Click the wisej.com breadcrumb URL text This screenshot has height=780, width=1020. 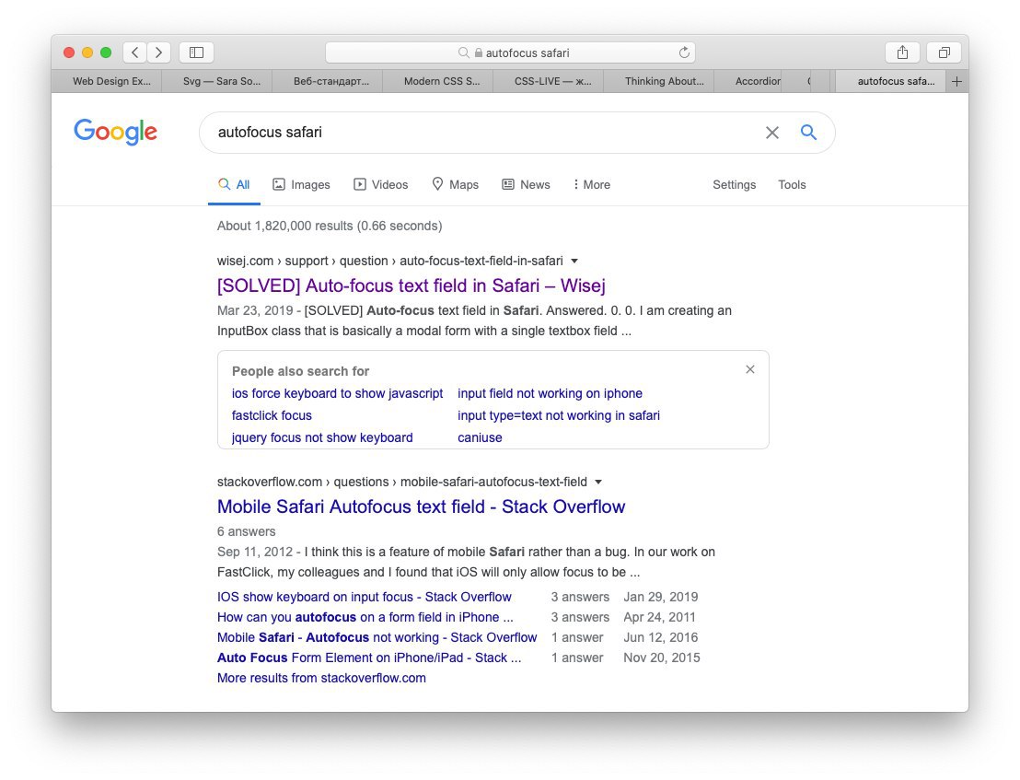[390, 261]
